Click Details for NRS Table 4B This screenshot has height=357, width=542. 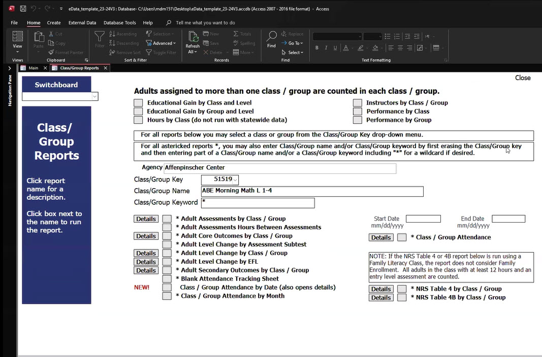[x=381, y=298]
